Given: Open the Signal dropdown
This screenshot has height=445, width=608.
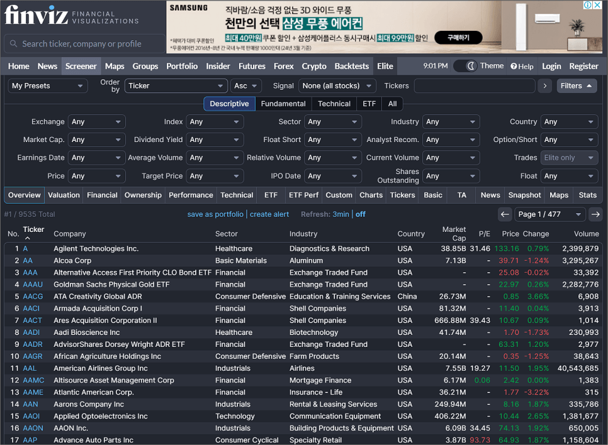Looking at the screenshot, I should 337,85.
